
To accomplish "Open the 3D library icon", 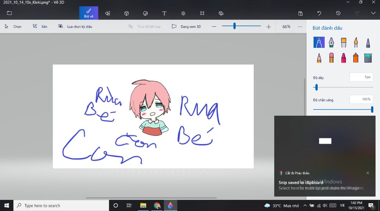I will (221, 13).
